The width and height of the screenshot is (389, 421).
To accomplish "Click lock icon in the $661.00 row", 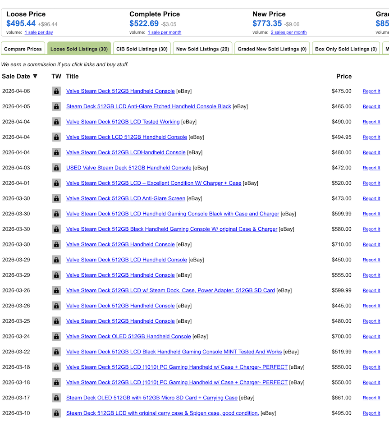I will click(x=56, y=398).
